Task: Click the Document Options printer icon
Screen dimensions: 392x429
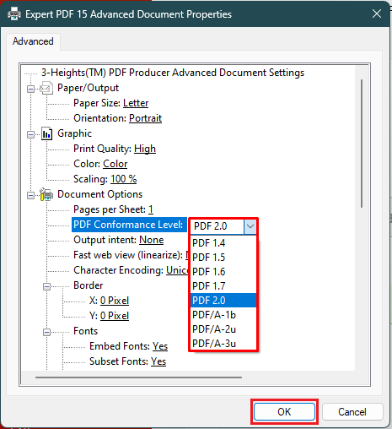Action: pos(46,194)
